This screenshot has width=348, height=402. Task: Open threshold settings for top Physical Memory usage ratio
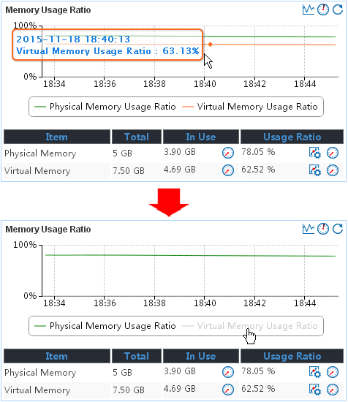tap(315, 153)
